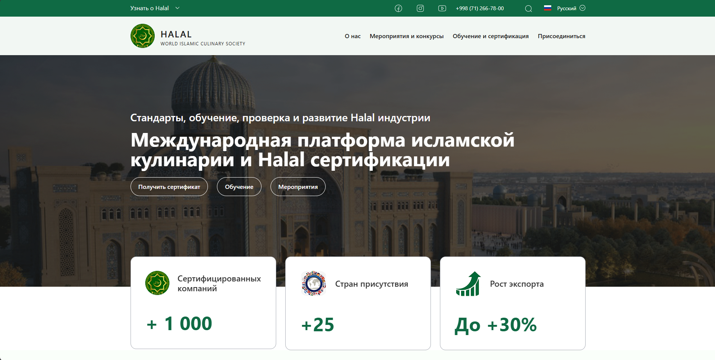Click the export growth arrow chart icon
The image size is (715, 360).
468,284
